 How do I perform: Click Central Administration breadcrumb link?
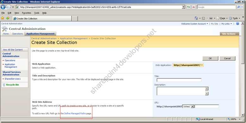click(x=44, y=39)
